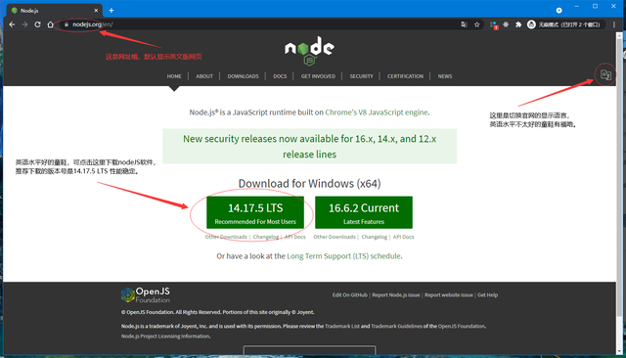The image size is (626, 358).
Task: Open Changelog under the LTS button
Action: 266,237
